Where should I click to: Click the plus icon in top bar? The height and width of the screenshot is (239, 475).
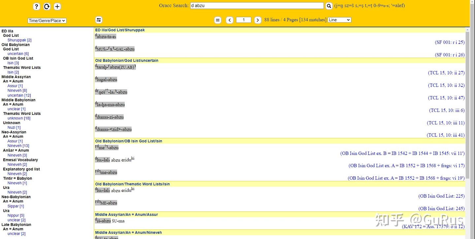pos(57,7)
